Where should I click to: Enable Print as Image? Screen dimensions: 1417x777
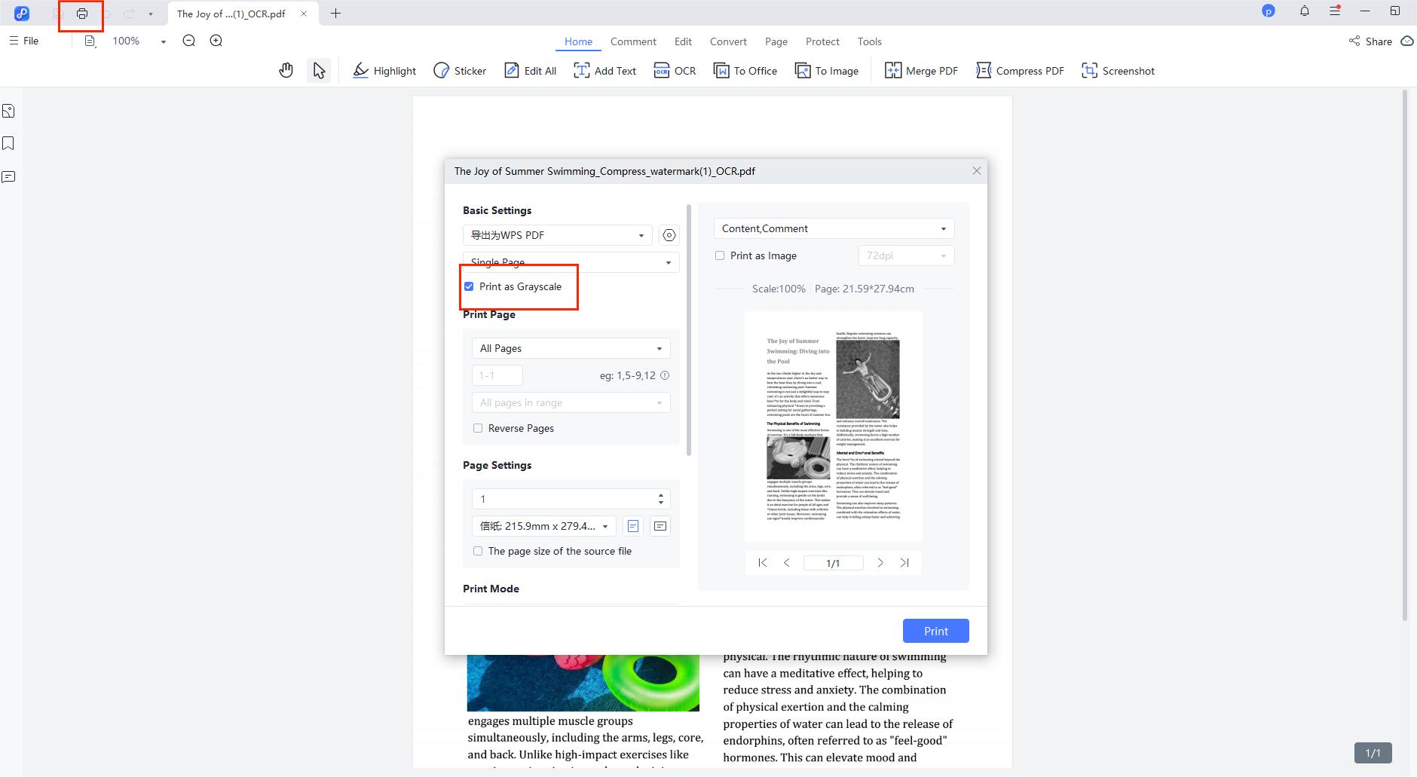(719, 255)
